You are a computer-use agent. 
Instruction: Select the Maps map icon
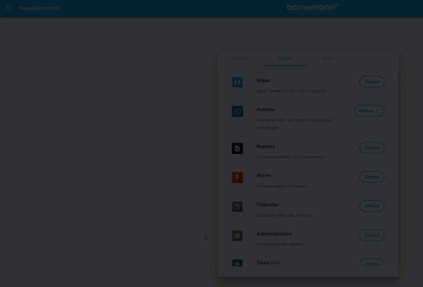pyautogui.click(x=237, y=82)
